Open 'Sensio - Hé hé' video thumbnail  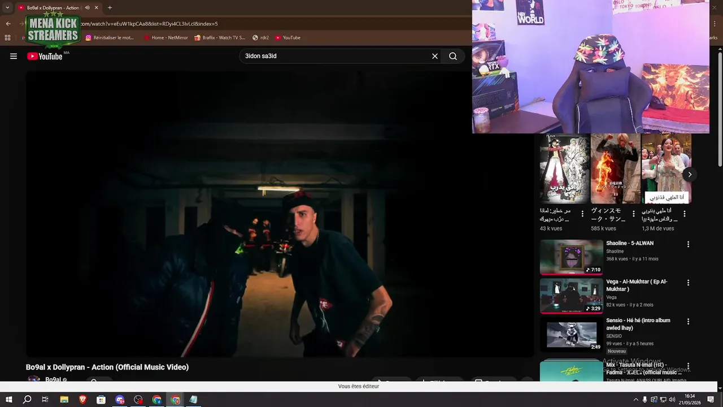point(572,334)
